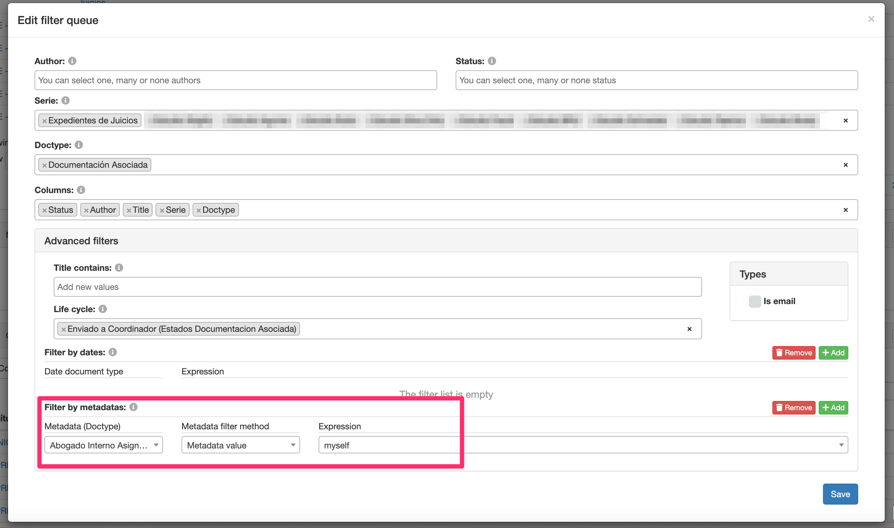Viewport: 894px width, 528px height.
Task: Remove Enviado a Coordinador life cycle tag
Action: click(64, 329)
